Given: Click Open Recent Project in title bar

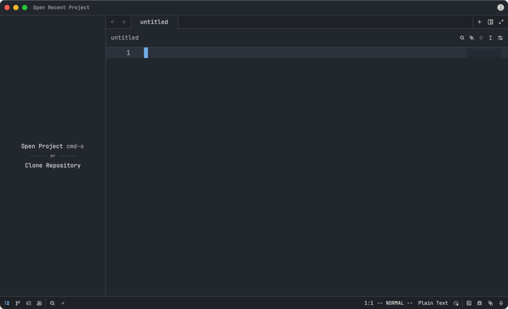Looking at the screenshot, I should pos(62,7).
